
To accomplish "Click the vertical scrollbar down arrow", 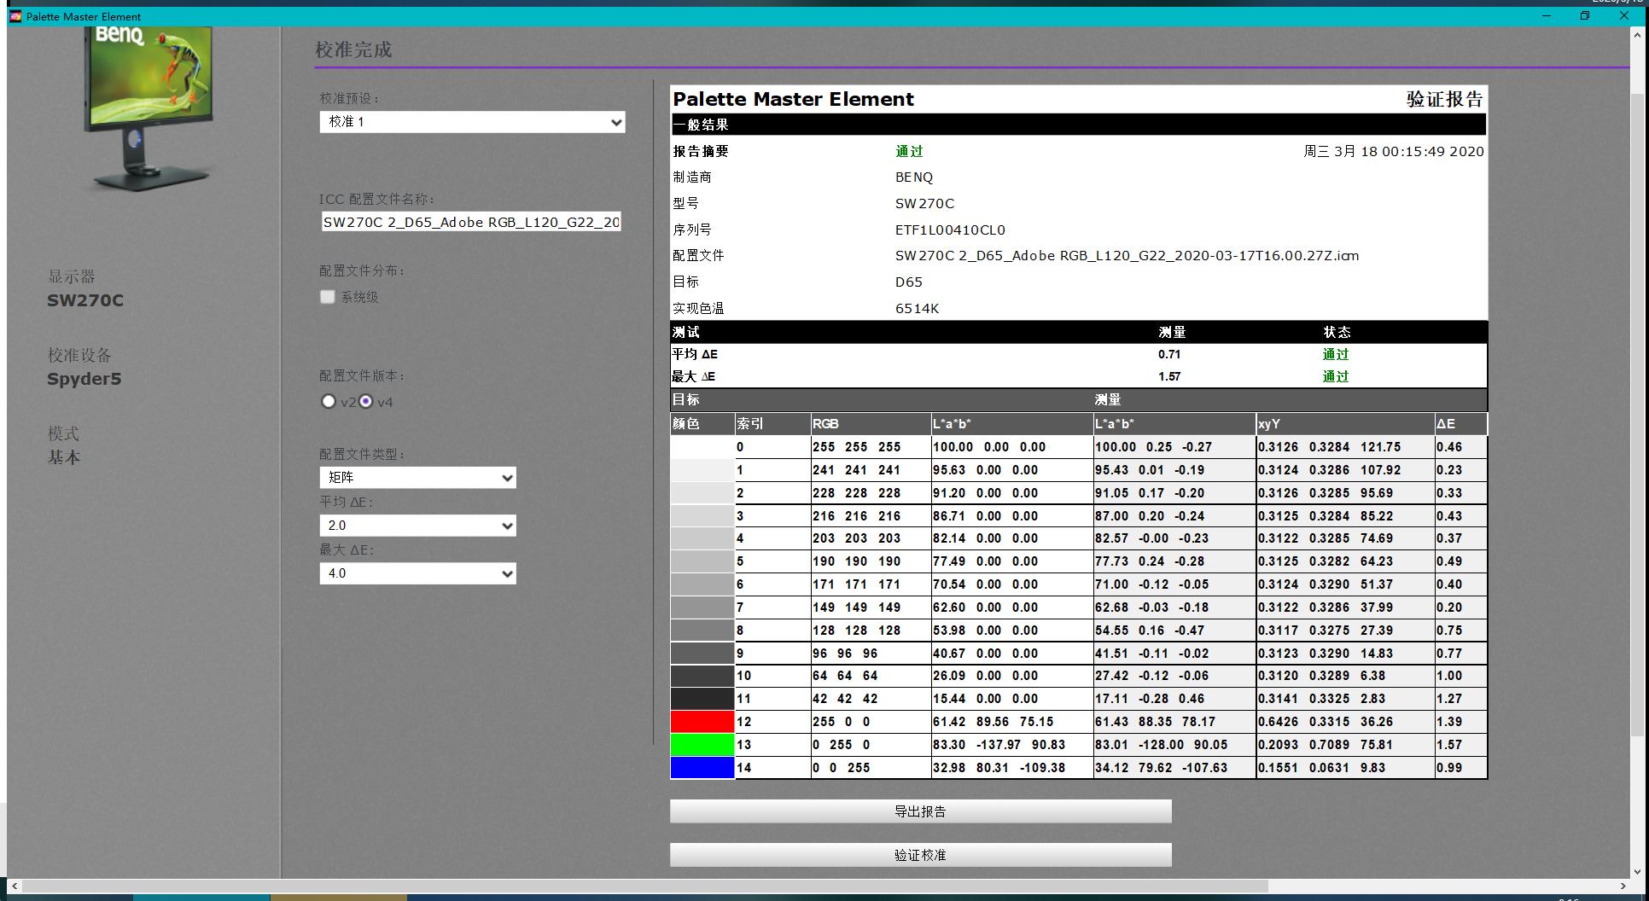I will [1637, 872].
